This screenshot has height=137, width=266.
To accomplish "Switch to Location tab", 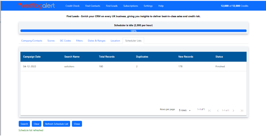I will [x=115, y=41].
